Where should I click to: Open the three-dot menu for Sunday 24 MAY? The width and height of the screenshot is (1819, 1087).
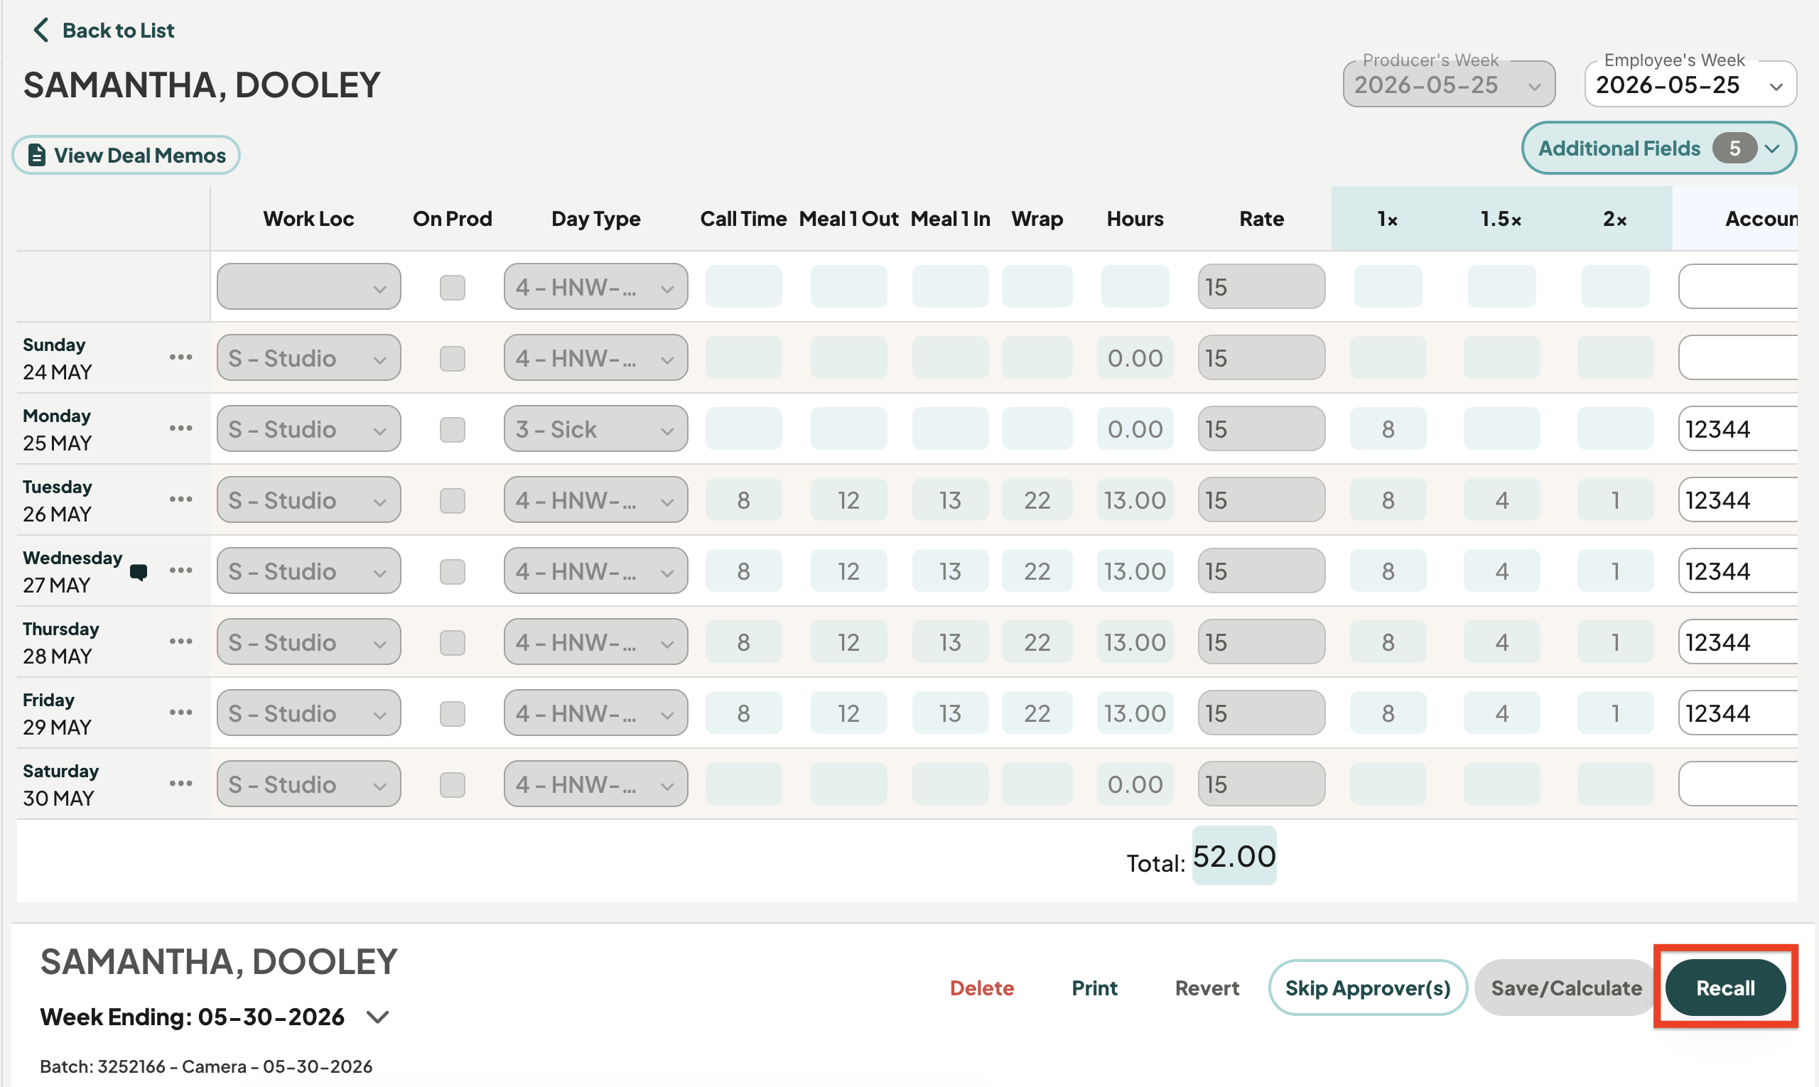[181, 357]
